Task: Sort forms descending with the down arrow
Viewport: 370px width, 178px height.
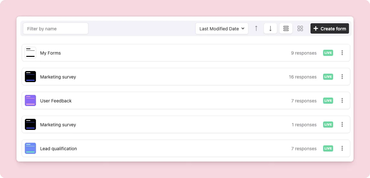Action: click(x=270, y=28)
